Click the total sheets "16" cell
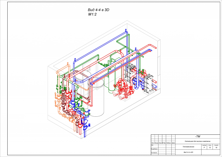 [x=216, y=148]
